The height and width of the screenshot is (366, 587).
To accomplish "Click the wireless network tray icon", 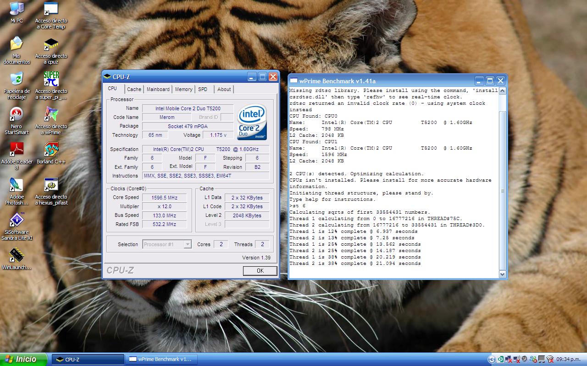I will pos(550,359).
